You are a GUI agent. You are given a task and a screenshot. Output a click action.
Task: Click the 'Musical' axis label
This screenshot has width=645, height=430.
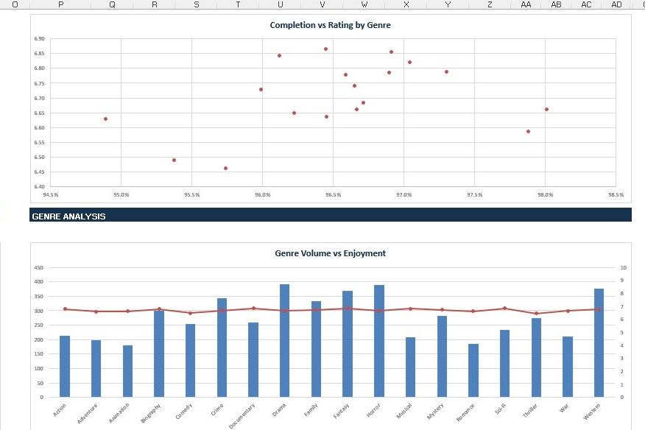pos(403,411)
